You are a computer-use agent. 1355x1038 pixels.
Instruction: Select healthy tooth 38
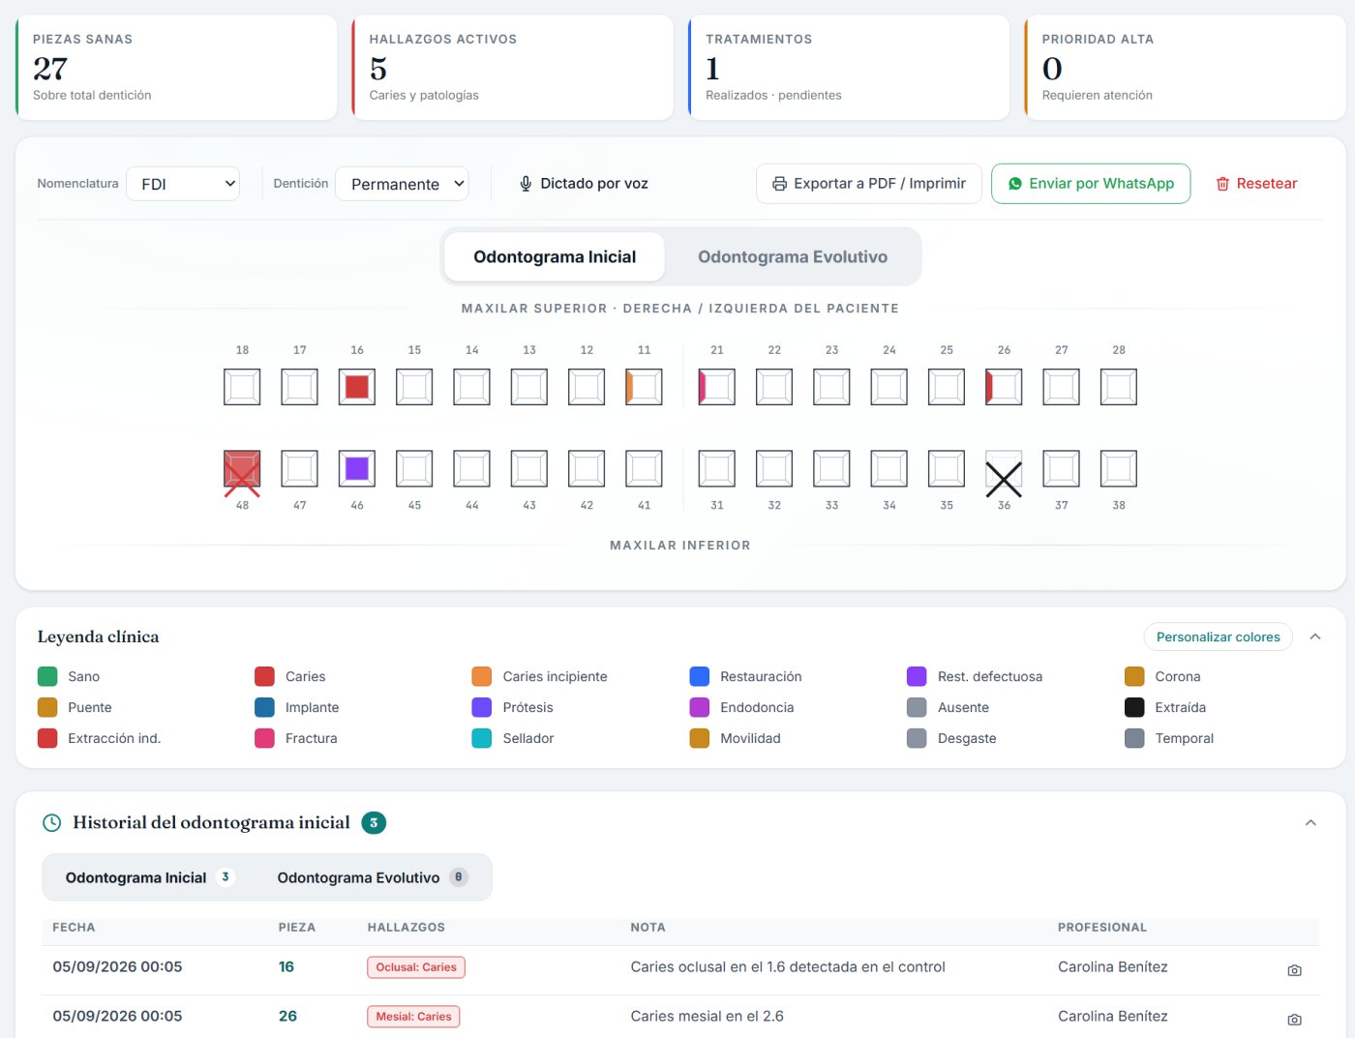pos(1119,468)
